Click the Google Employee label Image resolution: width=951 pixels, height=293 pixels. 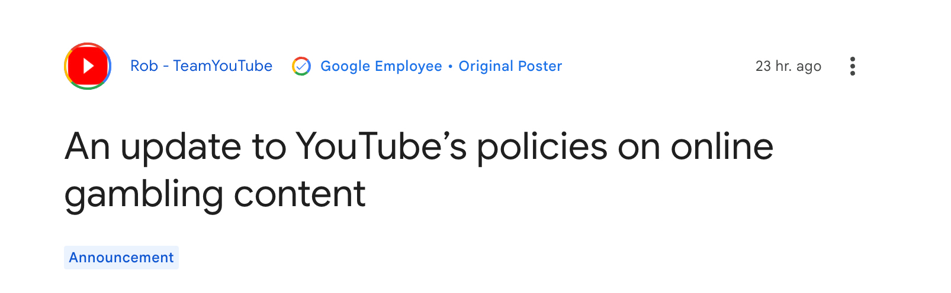click(381, 66)
